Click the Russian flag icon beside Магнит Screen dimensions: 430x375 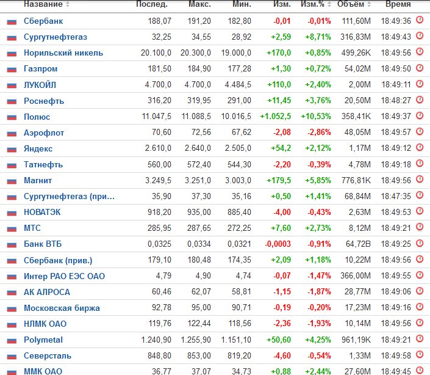[12, 181]
